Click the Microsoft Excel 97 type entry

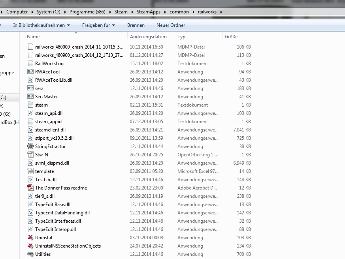click(x=198, y=171)
